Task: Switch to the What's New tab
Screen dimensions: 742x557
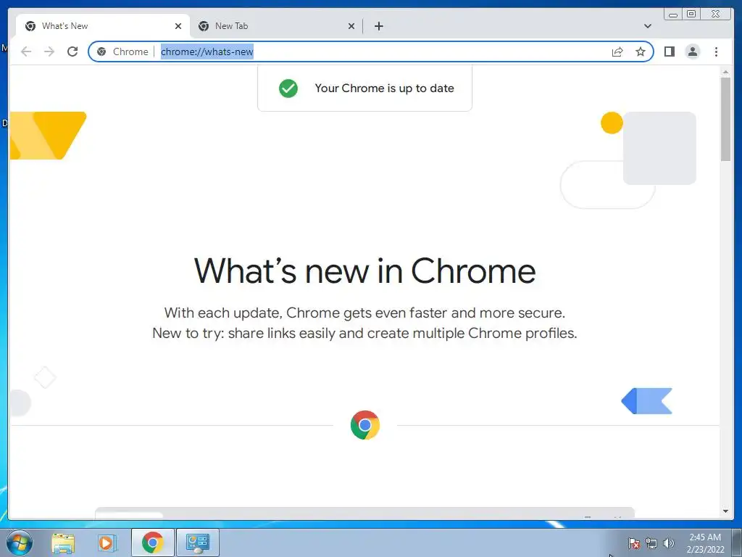Action: (x=103, y=26)
